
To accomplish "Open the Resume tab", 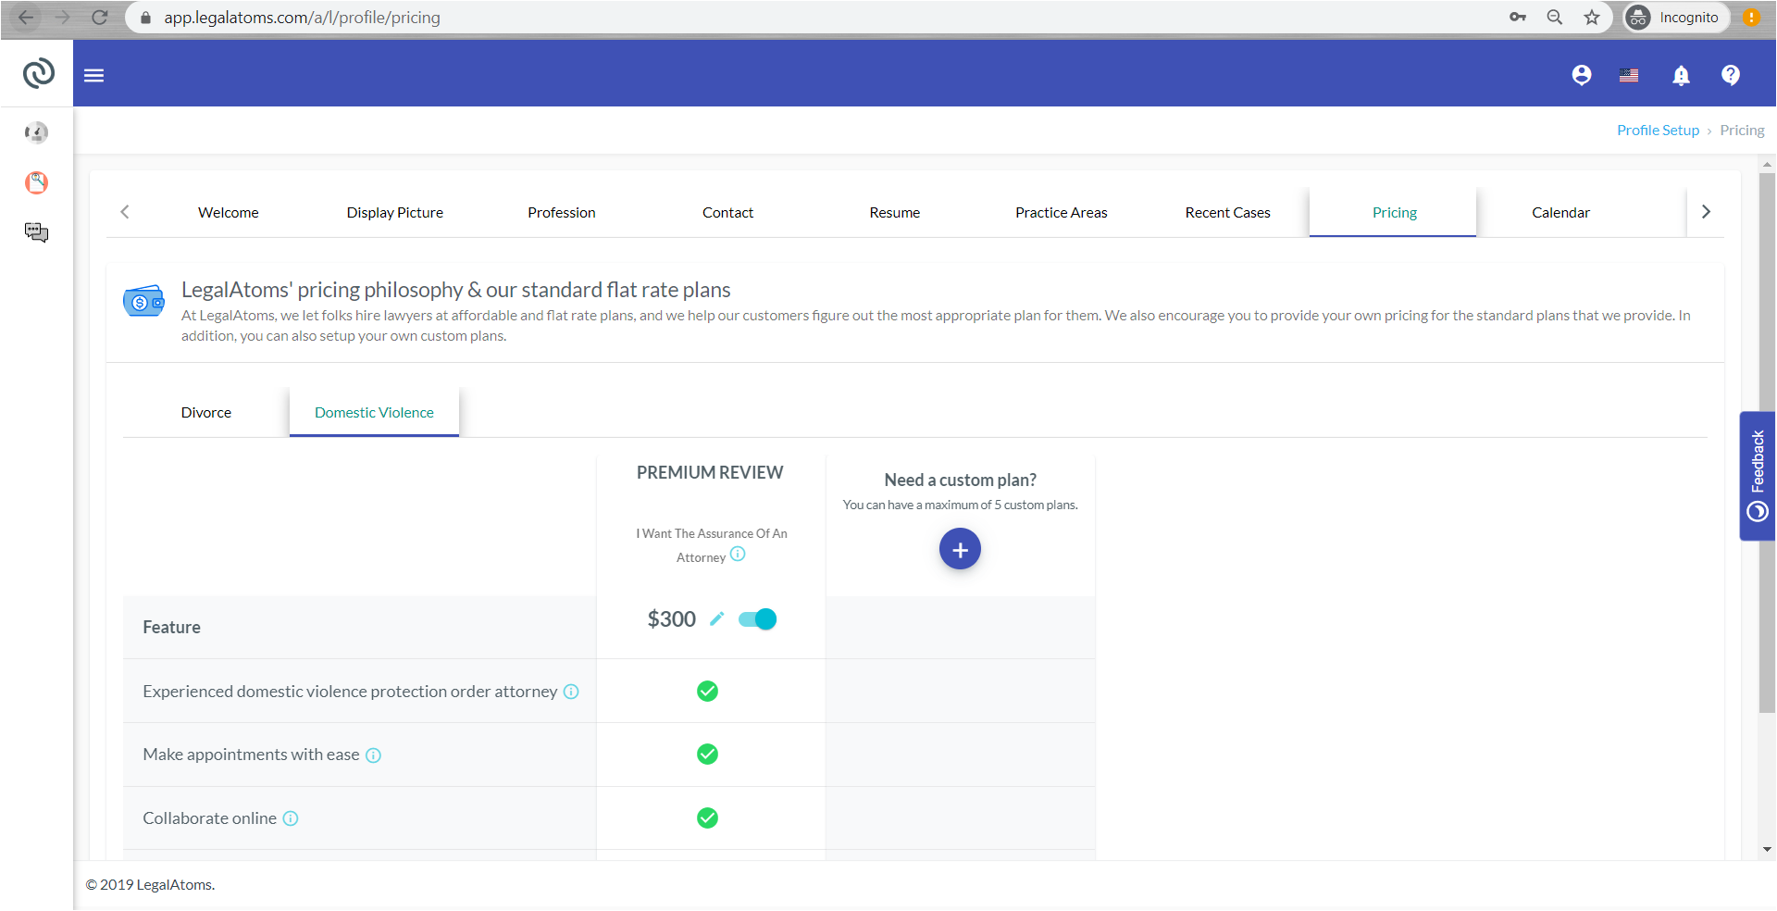I will click(895, 213).
